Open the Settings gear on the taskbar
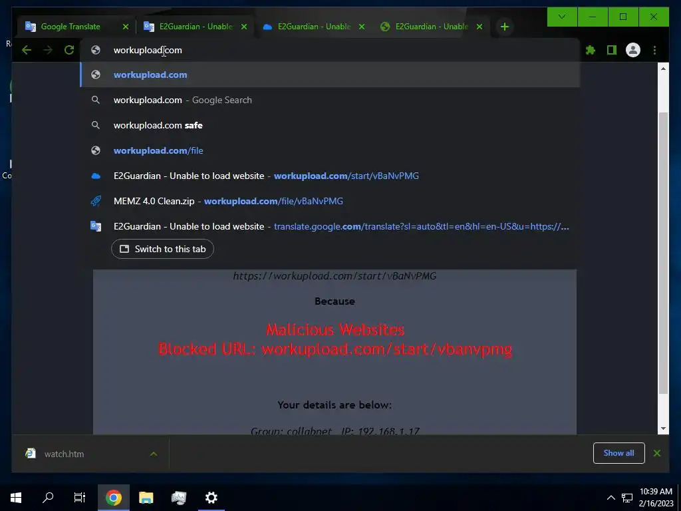Screen dimensions: 681x511 211,498
